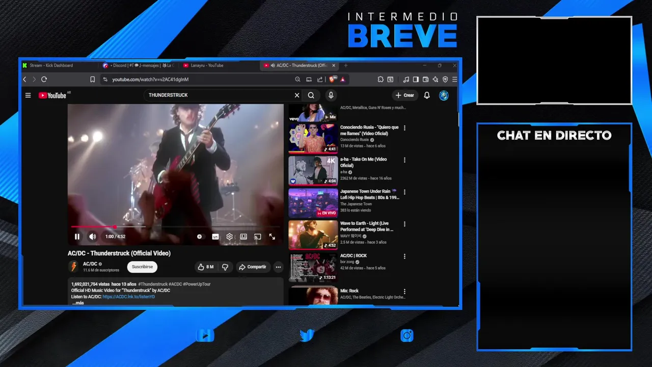Open the media control music-note icon

(406, 80)
